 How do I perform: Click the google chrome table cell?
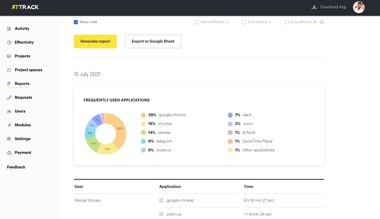(180, 200)
